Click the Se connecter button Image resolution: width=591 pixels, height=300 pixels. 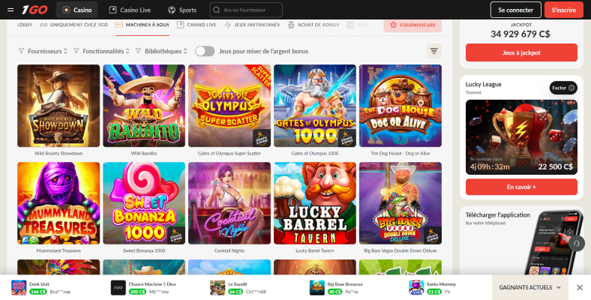pyautogui.click(x=515, y=10)
